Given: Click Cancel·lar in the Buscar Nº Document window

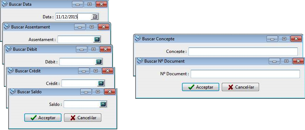Looking at the screenshot, I should tap(241, 87).
